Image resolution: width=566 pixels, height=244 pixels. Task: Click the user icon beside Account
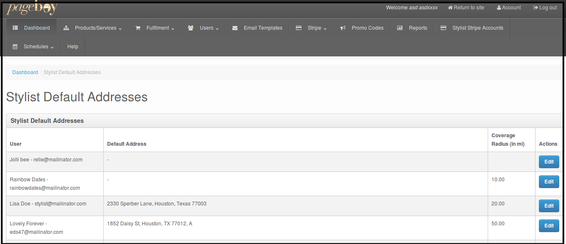(x=499, y=8)
